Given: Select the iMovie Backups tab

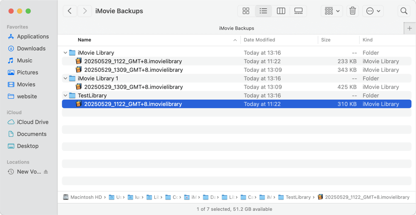Looking at the screenshot, I should click(236, 28).
